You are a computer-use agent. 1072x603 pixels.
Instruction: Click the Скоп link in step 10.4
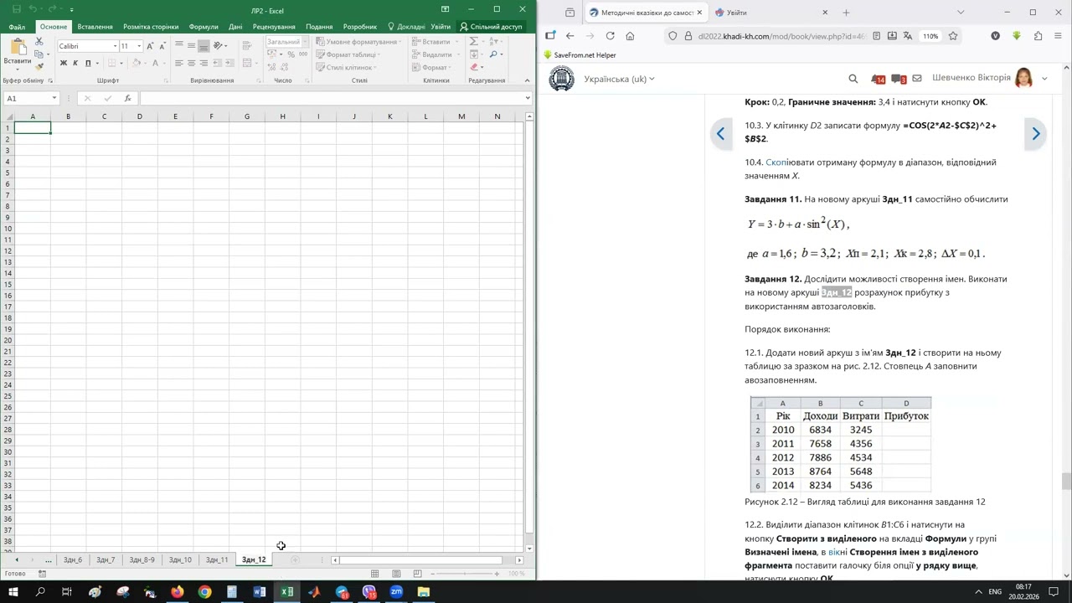(x=776, y=162)
